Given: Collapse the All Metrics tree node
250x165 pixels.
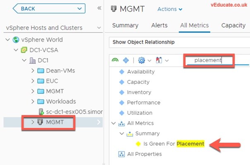Looking at the screenshot, I should tap(114, 123).
